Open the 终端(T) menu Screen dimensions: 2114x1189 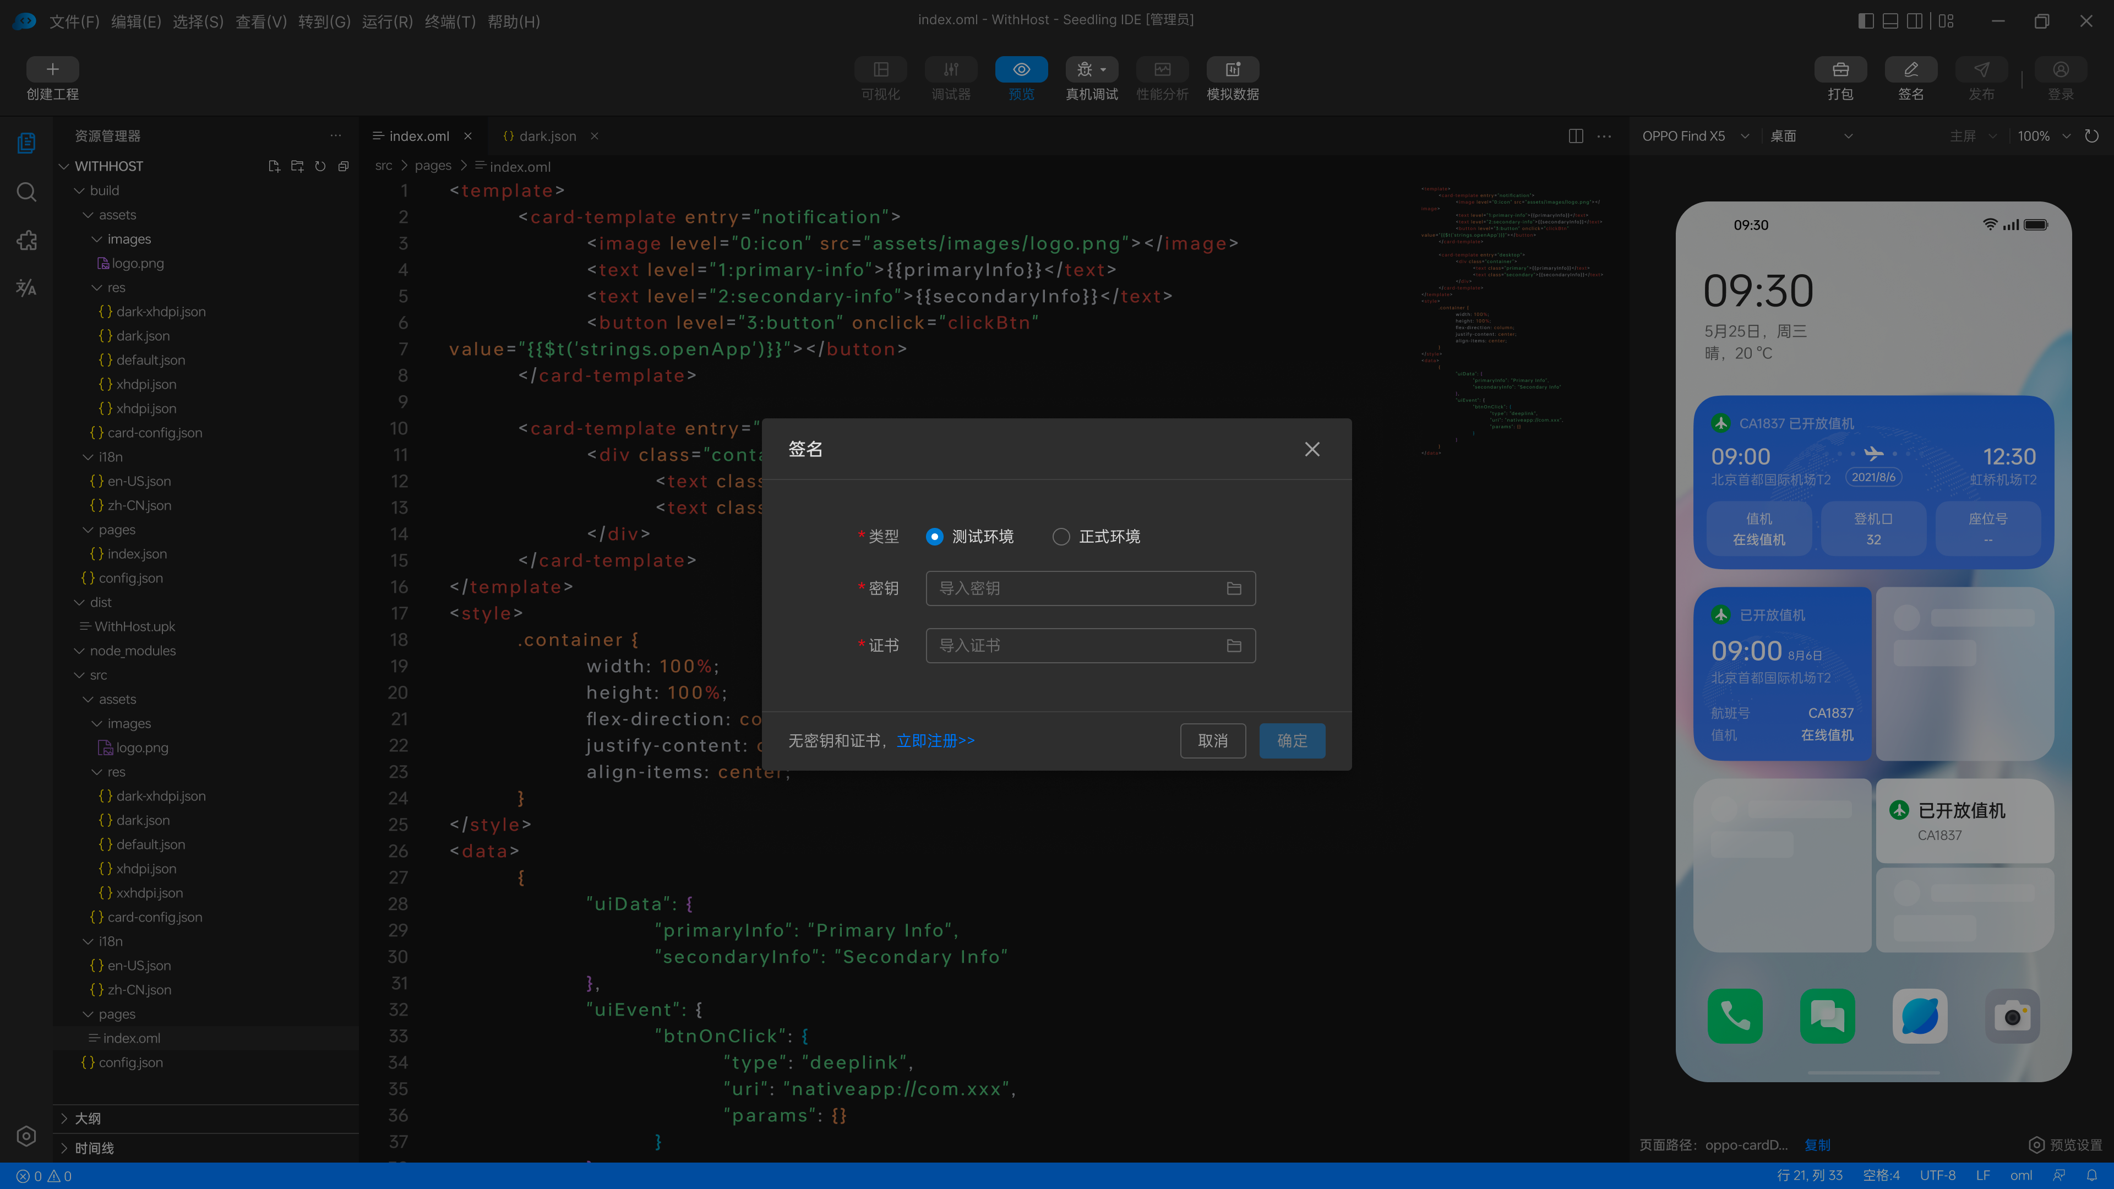[x=450, y=21]
